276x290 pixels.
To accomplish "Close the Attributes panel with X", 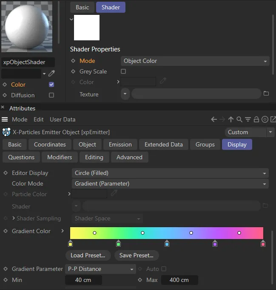I will (x=3, y=107).
